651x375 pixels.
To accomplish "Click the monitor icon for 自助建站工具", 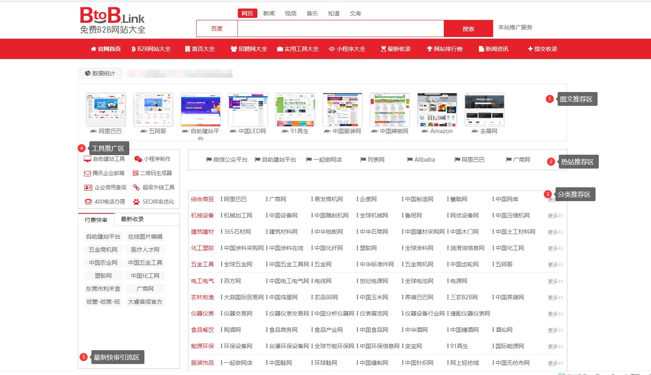I will (87, 159).
